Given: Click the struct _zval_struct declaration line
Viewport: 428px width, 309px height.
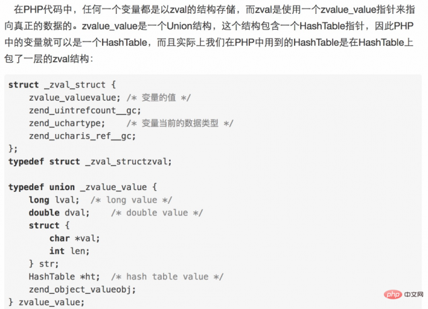Looking at the screenshot, I should pos(62,84).
